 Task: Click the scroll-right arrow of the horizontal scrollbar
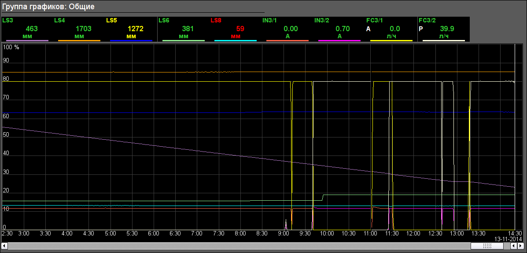520,246
